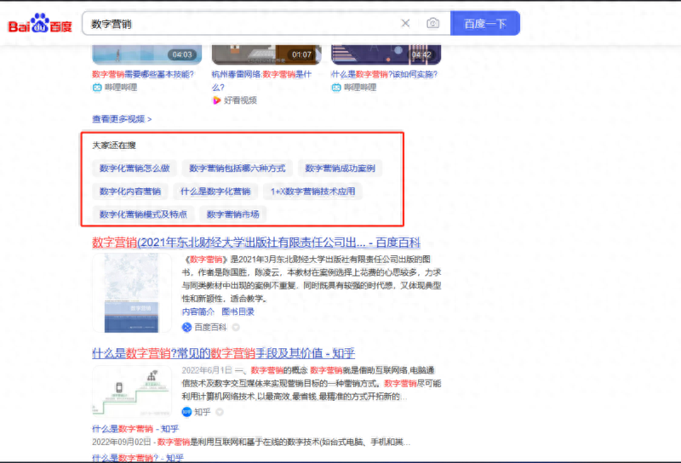The image size is (681, 463).
Task: Expand 查看更多视频 link
Action: pyautogui.click(x=122, y=119)
